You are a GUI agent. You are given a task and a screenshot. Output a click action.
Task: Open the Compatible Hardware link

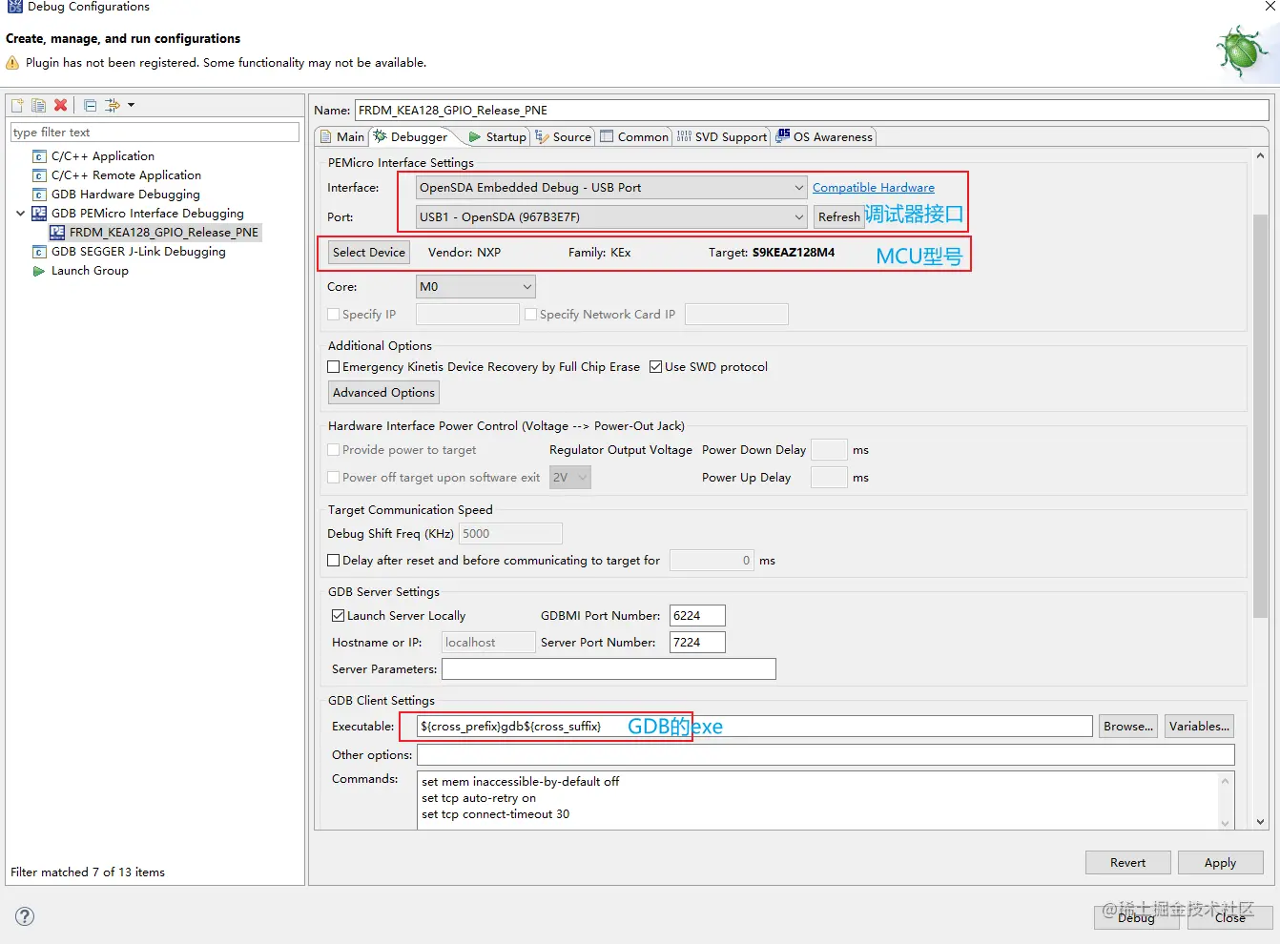click(874, 188)
